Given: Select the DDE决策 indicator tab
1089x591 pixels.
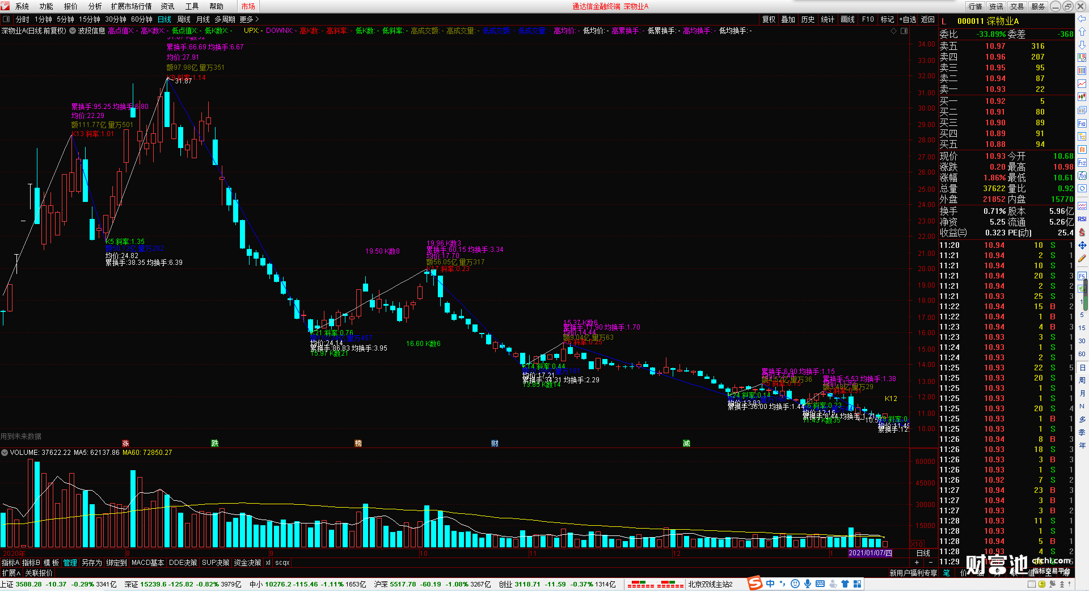Looking at the screenshot, I should (x=183, y=563).
